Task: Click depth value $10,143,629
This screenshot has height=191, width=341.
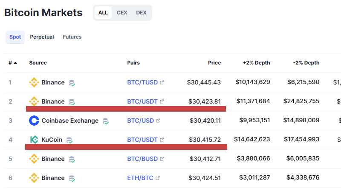Action: click(x=253, y=82)
